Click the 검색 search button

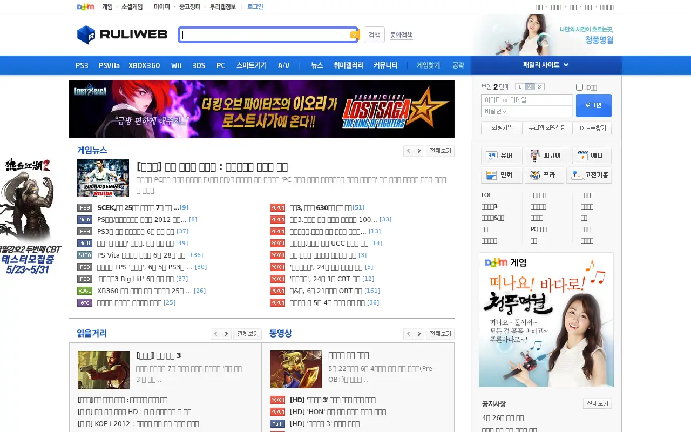[x=374, y=35]
